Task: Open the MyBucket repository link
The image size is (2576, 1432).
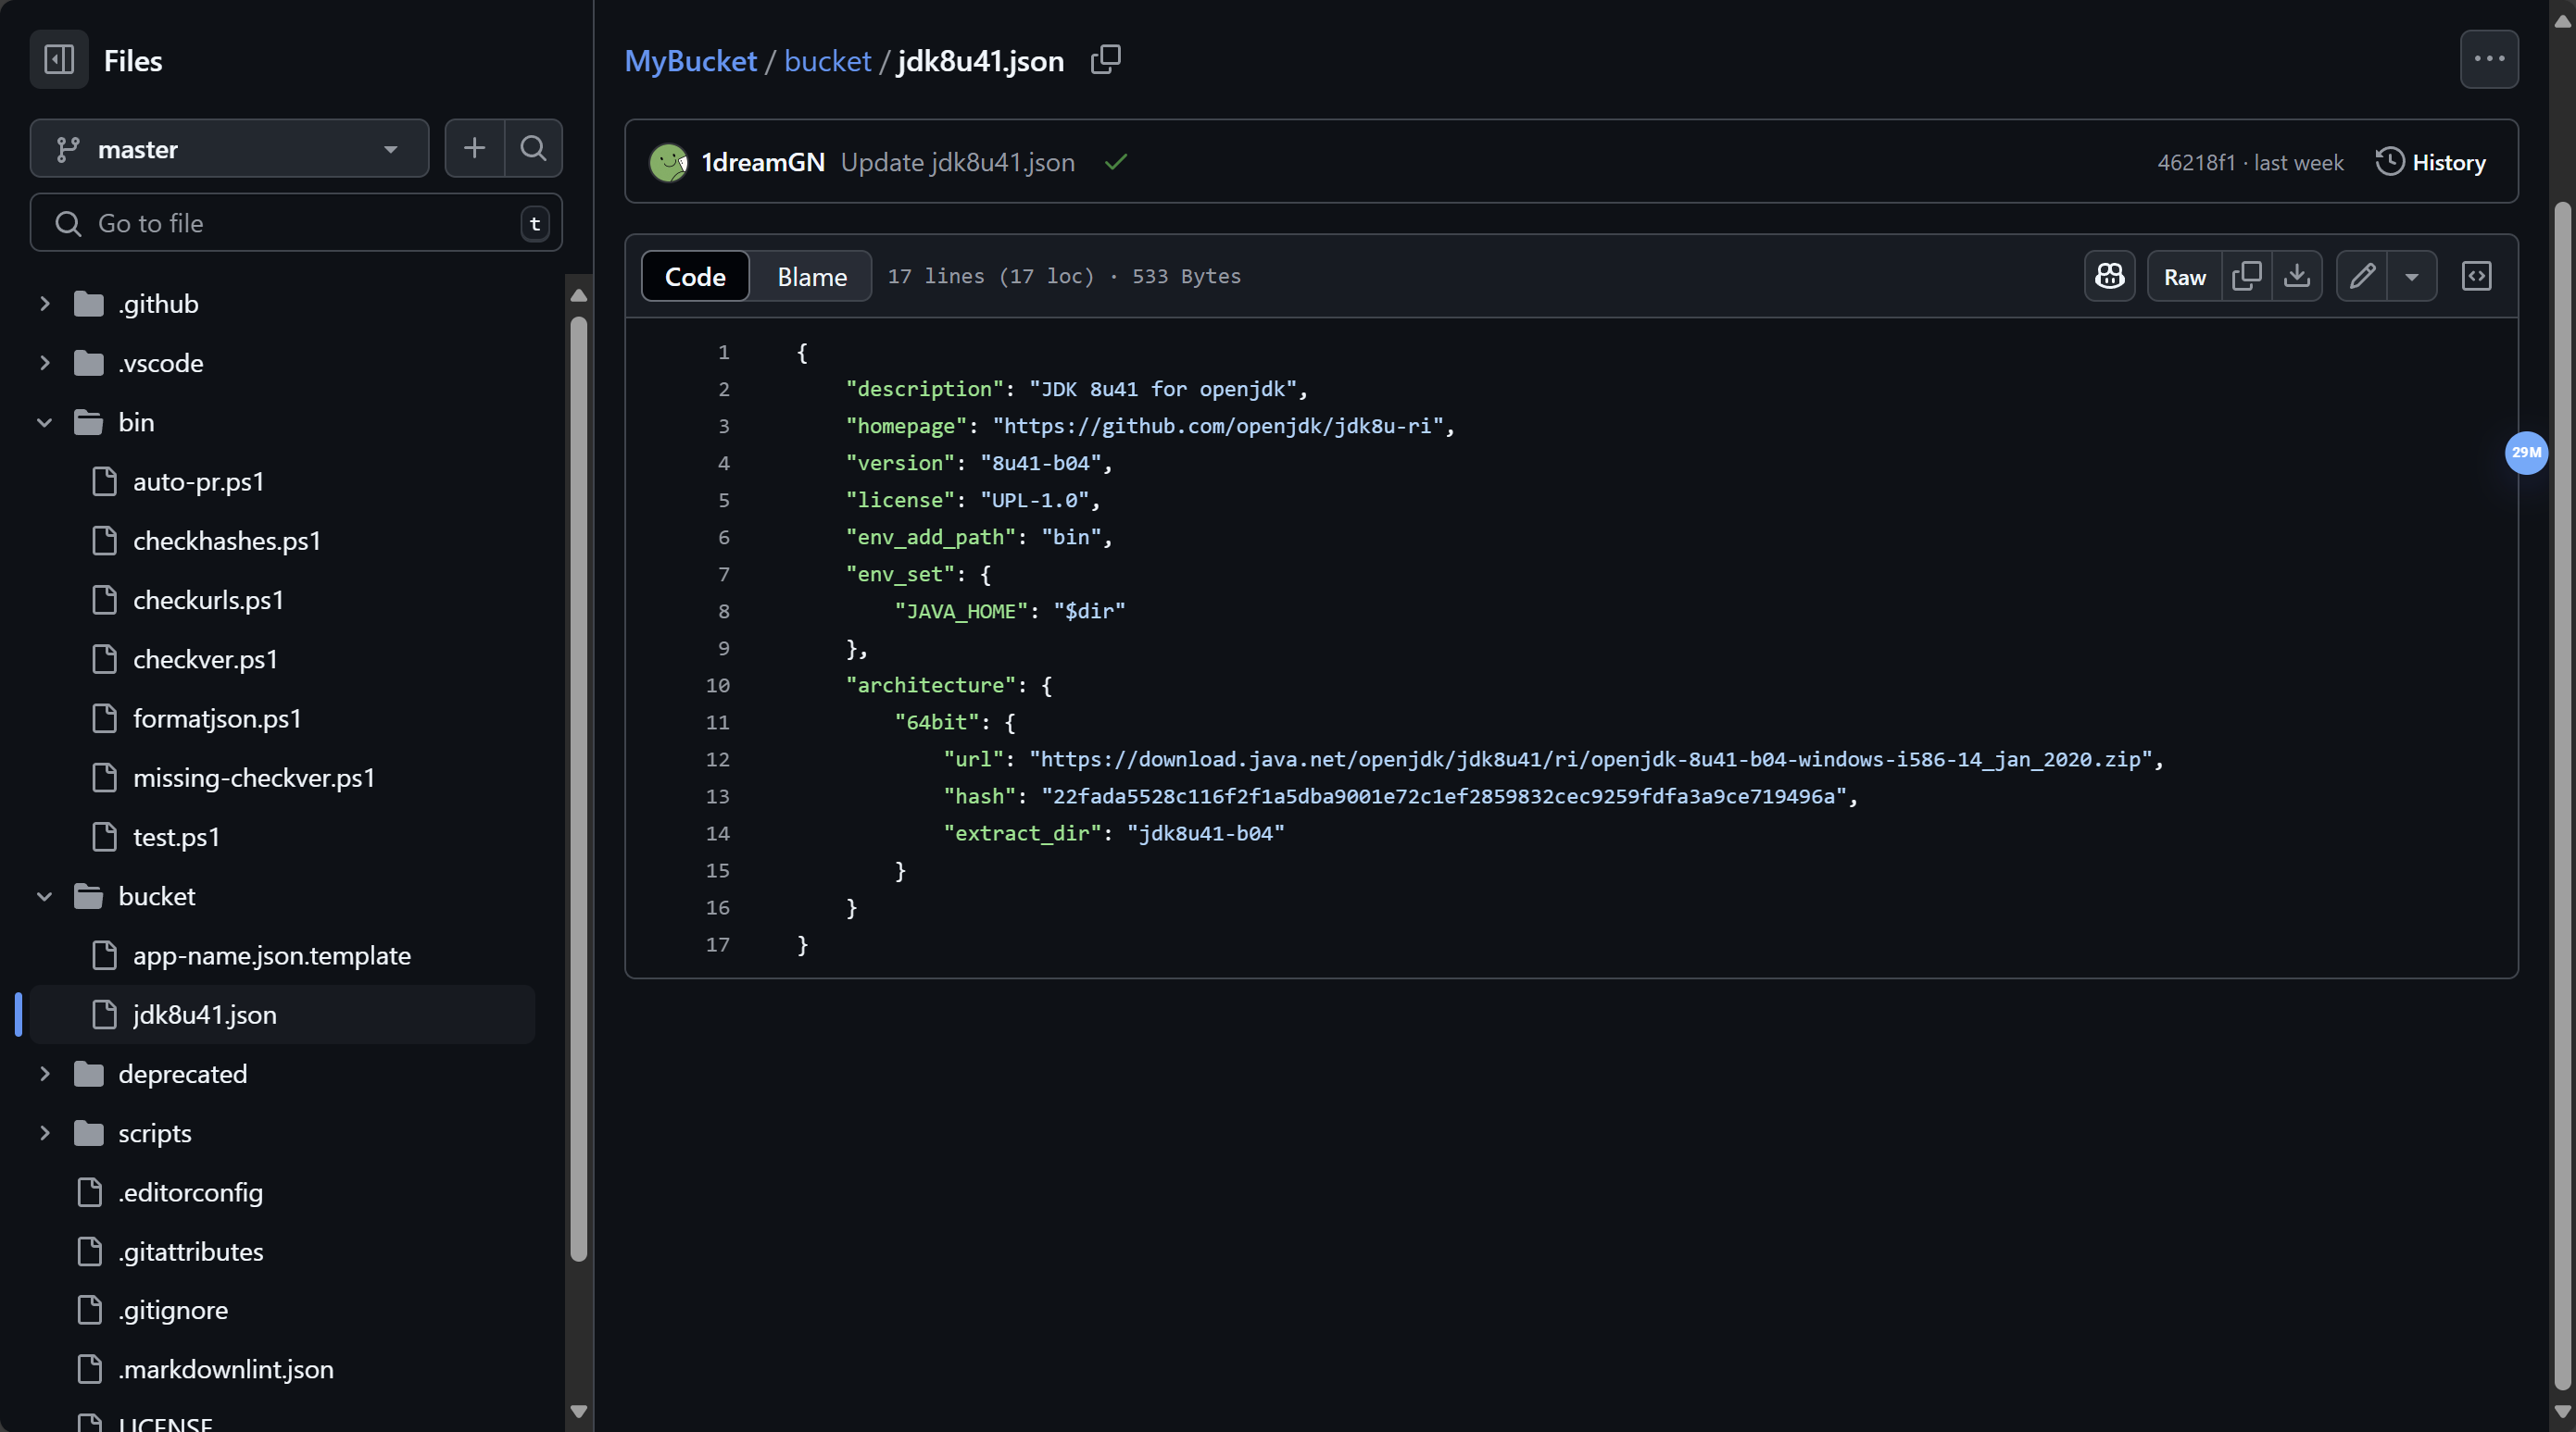Action: (690, 61)
